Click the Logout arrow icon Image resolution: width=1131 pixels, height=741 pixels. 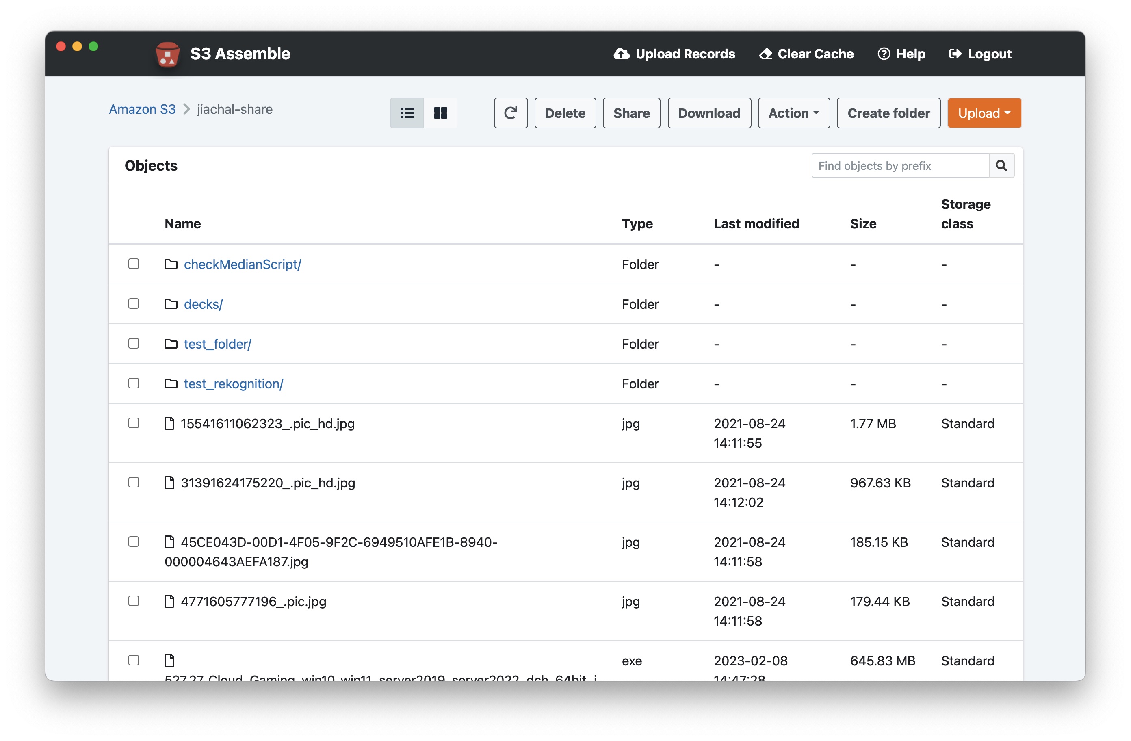(x=955, y=54)
